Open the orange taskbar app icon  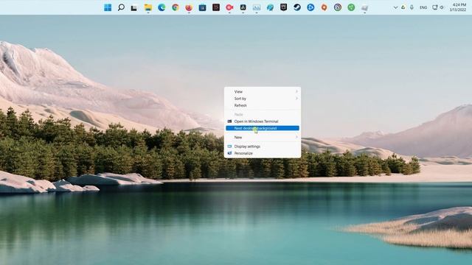coord(324,7)
